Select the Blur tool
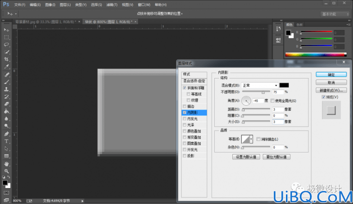This screenshot has width=353, height=204. pos(7,118)
